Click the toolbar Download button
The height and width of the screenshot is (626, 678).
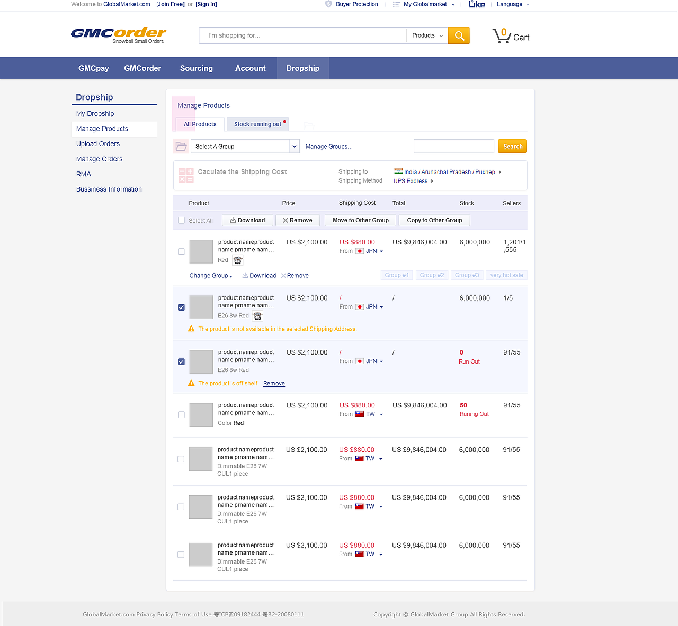(x=247, y=220)
